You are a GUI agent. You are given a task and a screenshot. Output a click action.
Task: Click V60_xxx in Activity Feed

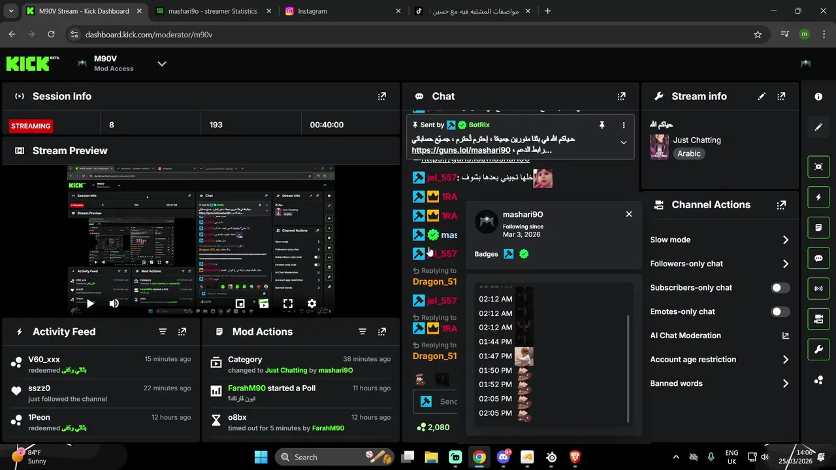click(x=44, y=359)
